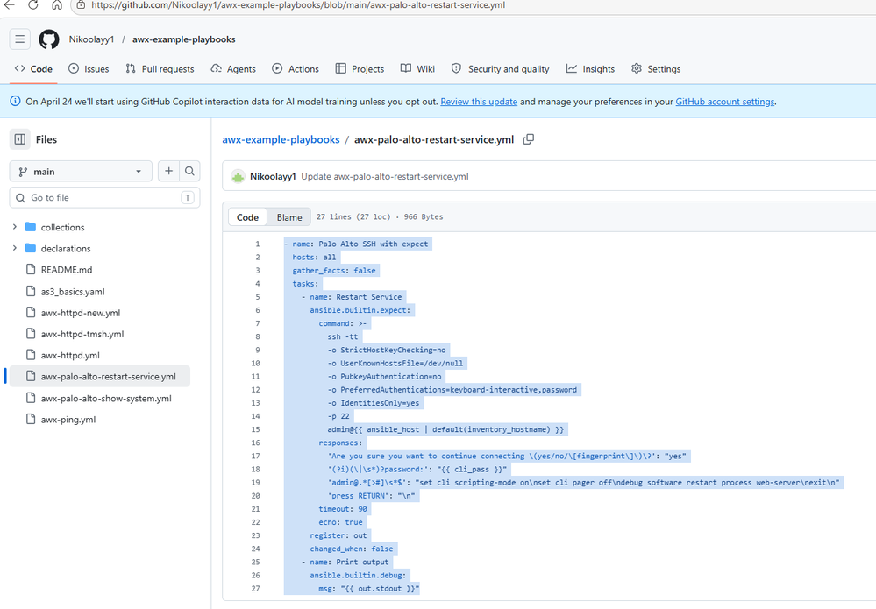Image resolution: width=876 pixels, height=609 pixels.
Task: Switch to the Code repository tab
Action: 34,68
